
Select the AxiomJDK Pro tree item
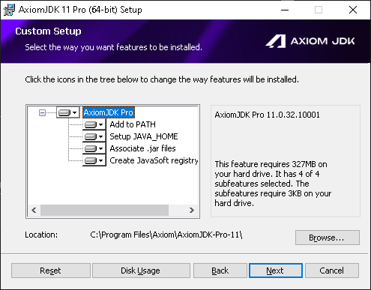(109, 112)
